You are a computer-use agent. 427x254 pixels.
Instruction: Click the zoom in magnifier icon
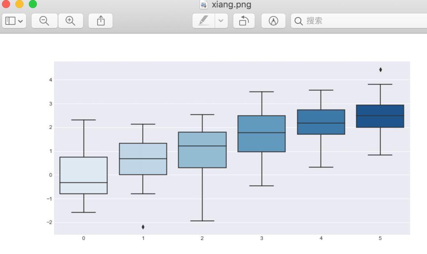click(x=70, y=21)
